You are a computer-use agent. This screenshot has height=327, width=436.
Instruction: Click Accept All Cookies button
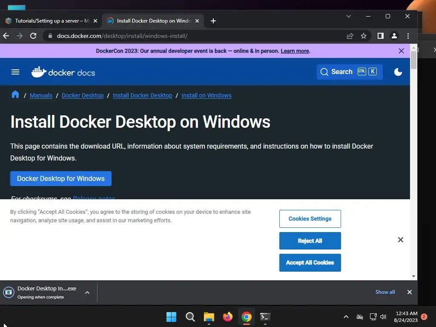click(310, 262)
